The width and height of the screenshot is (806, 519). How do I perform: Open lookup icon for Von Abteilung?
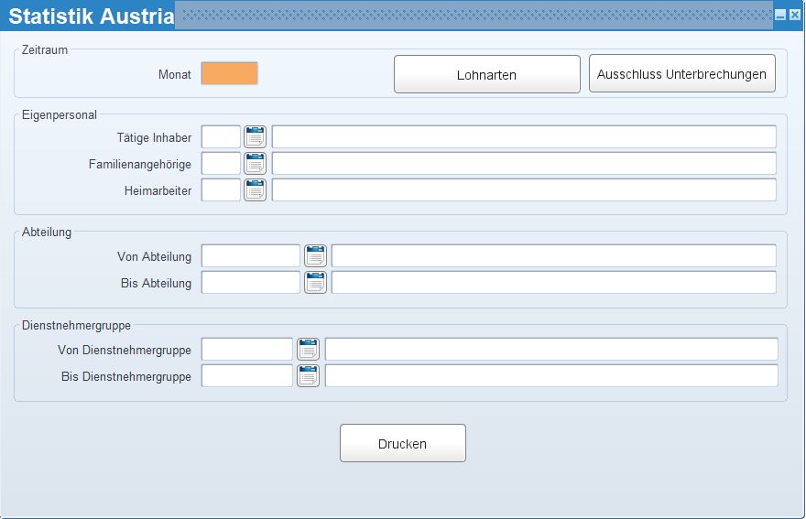(315, 256)
